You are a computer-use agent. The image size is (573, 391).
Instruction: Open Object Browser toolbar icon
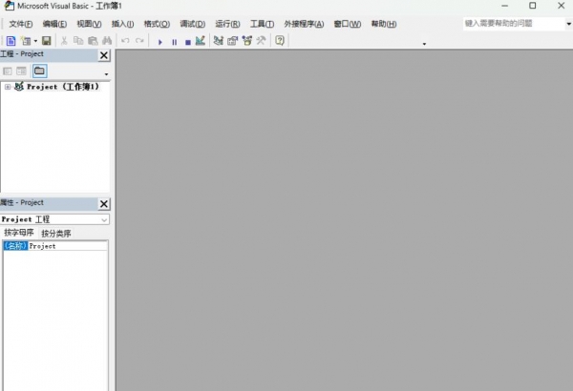tap(247, 40)
